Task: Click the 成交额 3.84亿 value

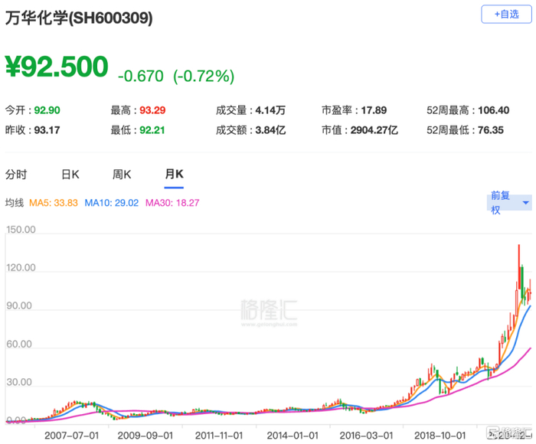Action: pyautogui.click(x=270, y=130)
